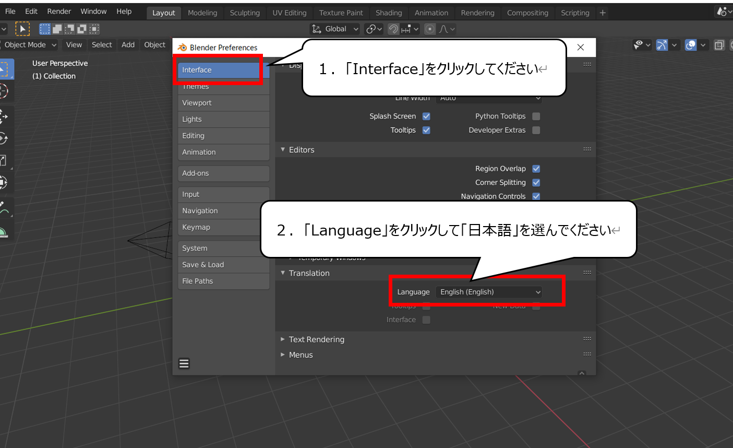Select the Add-ons preferences section
The height and width of the screenshot is (448, 733).
click(x=223, y=173)
